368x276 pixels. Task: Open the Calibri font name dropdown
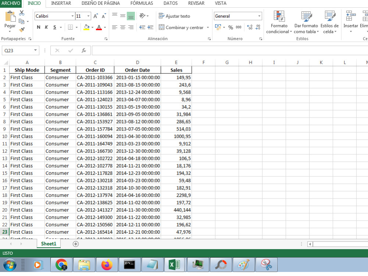tap(72, 16)
